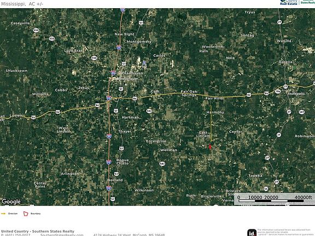Click the Route 550 shield near Caseyville
This screenshot has height=236, width=315.
[36, 30]
